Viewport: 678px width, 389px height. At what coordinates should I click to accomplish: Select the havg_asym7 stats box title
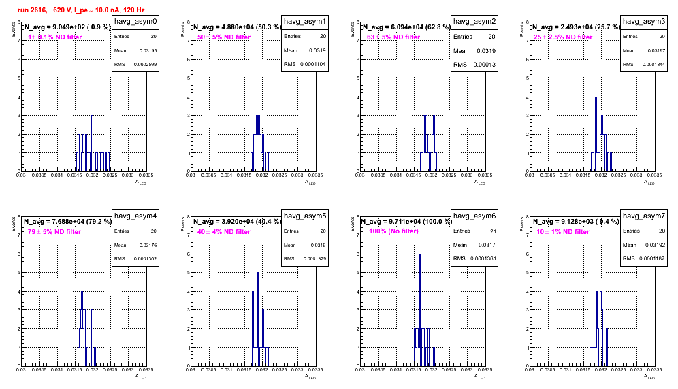[x=644, y=216]
